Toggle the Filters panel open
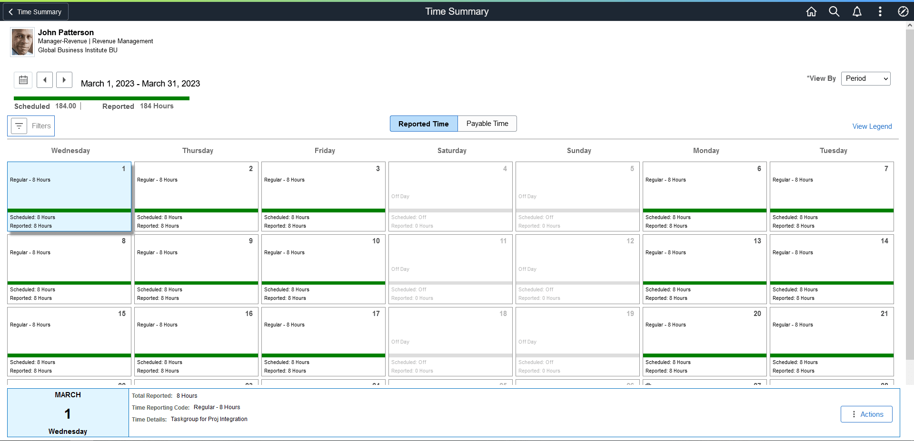The image size is (914, 441). pyautogui.click(x=31, y=125)
